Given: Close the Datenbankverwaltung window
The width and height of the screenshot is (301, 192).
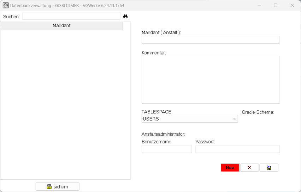Looking at the screenshot, I should tap(292, 6).
